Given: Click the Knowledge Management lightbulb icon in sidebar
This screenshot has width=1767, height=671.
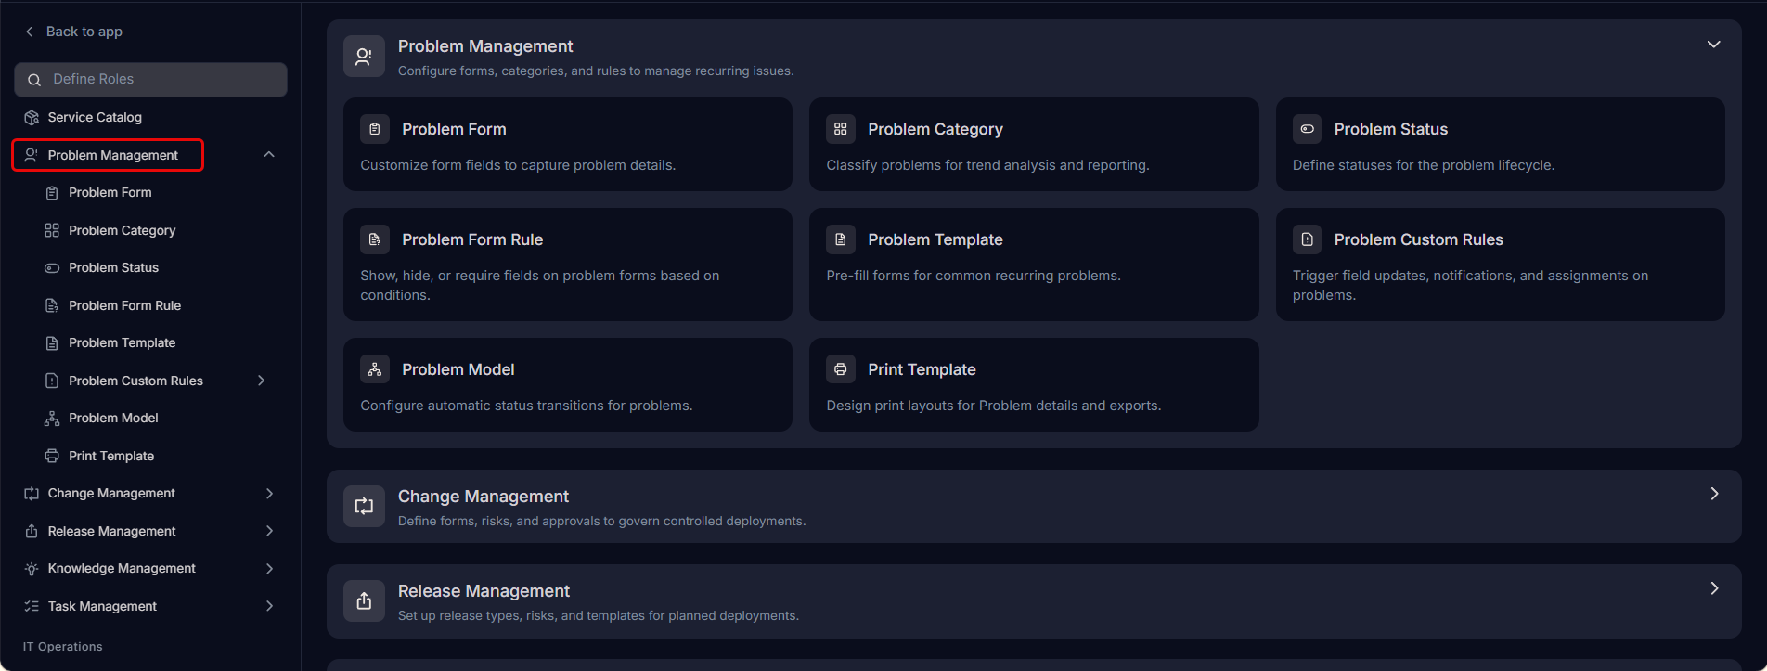Looking at the screenshot, I should pos(32,569).
